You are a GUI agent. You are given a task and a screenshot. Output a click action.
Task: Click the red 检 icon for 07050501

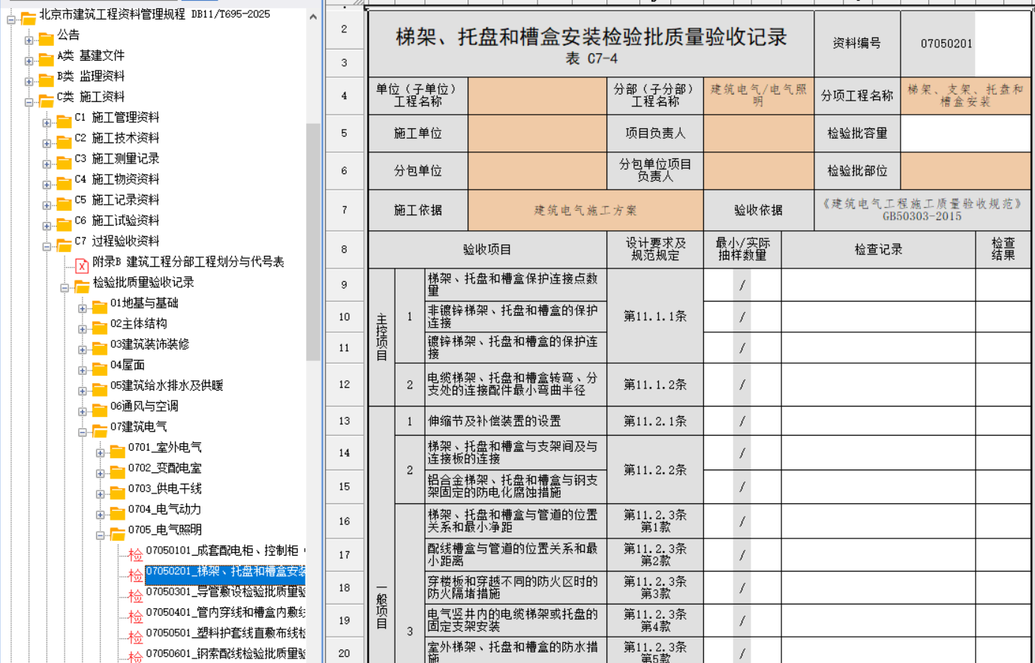coord(135,637)
